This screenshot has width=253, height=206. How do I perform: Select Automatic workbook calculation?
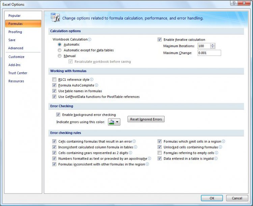pyautogui.click(x=59, y=44)
